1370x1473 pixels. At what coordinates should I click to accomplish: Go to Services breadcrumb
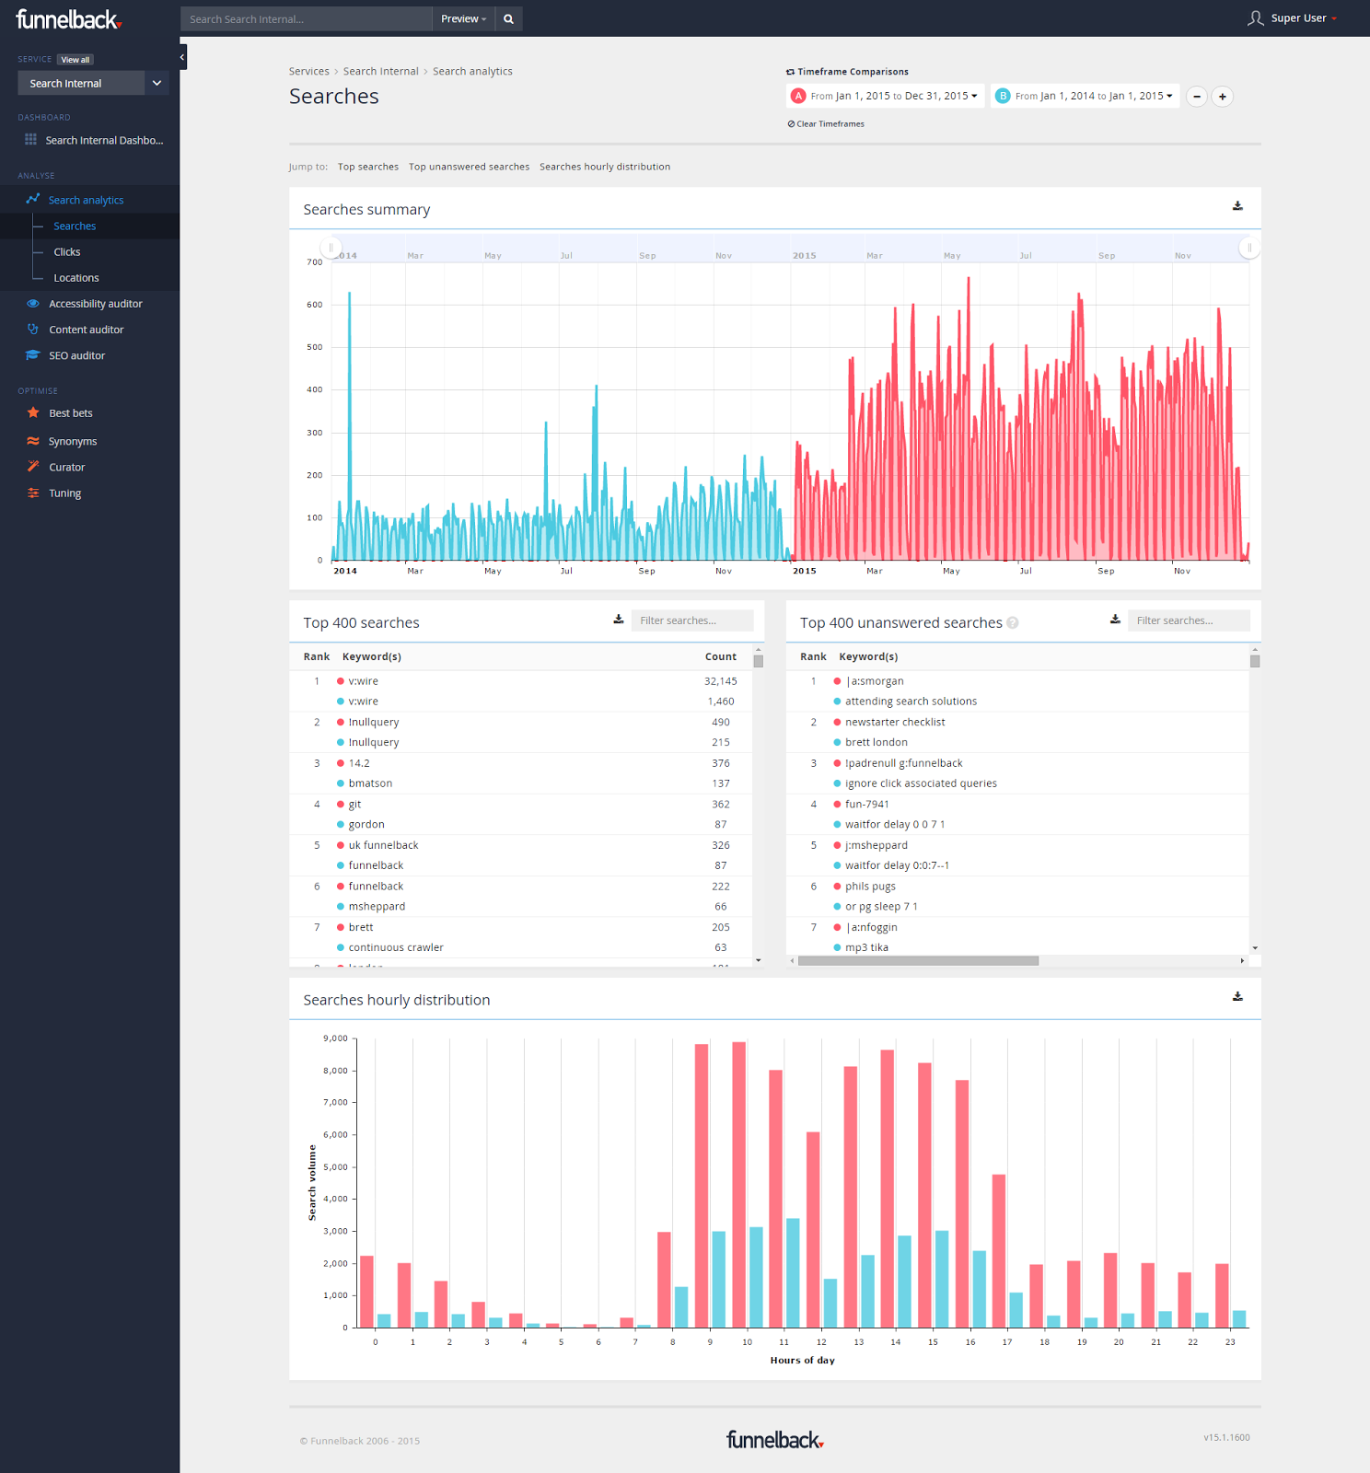(308, 71)
